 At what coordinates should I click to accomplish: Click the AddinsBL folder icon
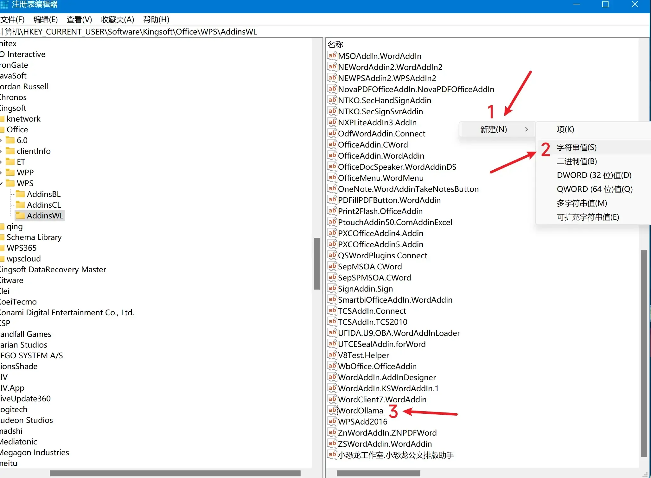[x=20, y=194]
